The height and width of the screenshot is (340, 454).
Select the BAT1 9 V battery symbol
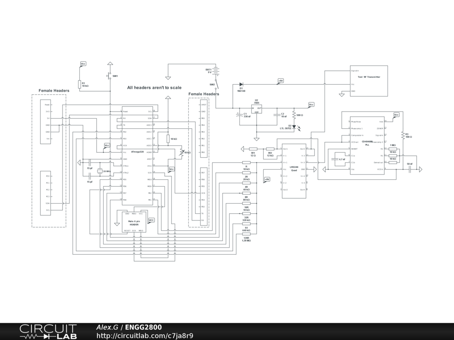coord(216,70)
